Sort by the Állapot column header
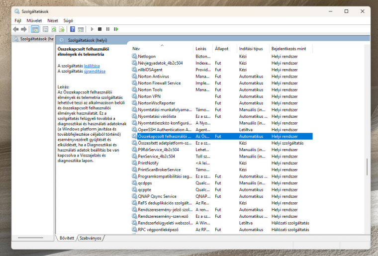This screenshot has width=378, height=256. pyautogui.click(x=225, y=49)
